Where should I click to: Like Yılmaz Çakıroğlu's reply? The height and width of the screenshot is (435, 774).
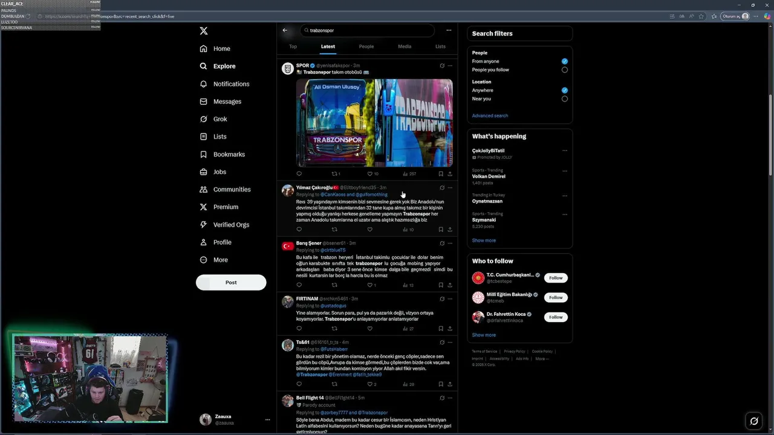[x=370, y=230]
